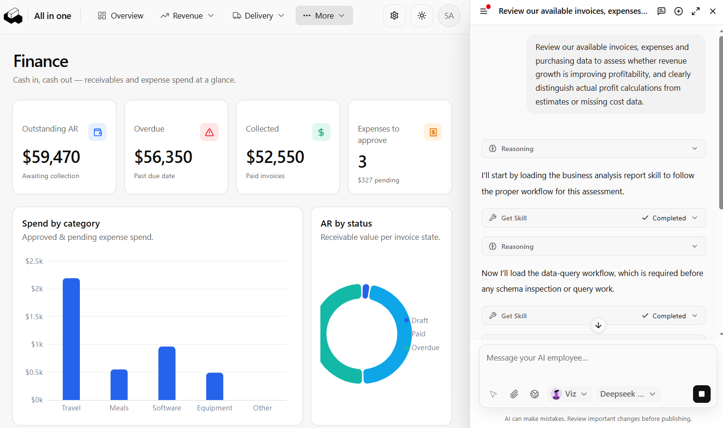Click the Software bar in spend chart
The width and height of the screenshot is (723, 428).
click(x=167, y=373)
